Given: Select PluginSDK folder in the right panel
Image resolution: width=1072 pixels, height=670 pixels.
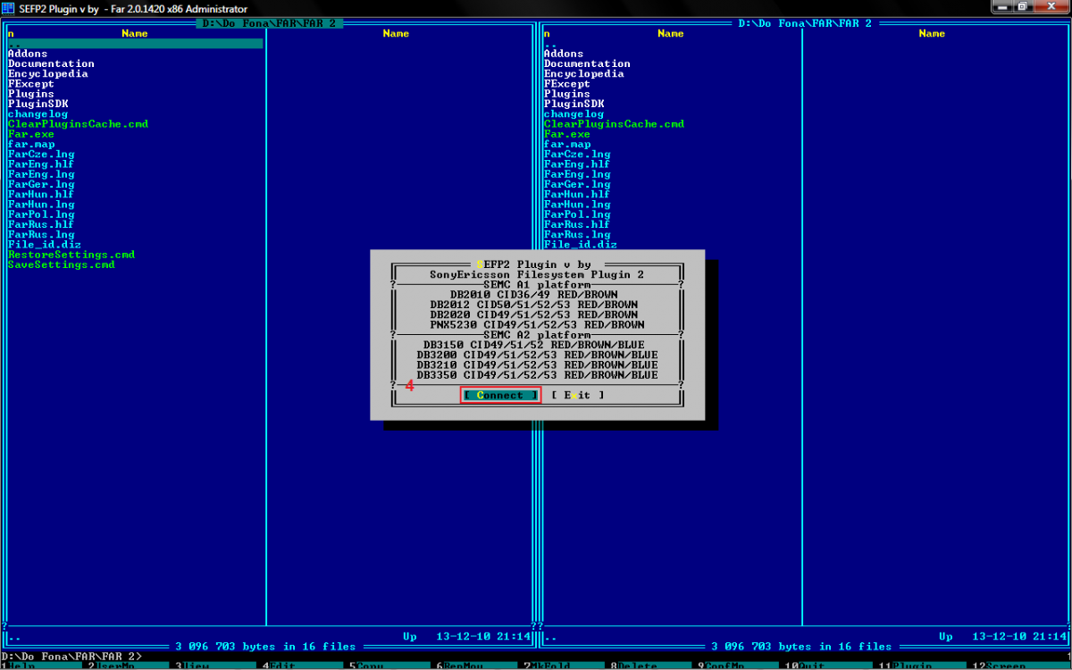Looking at the screenshot, I should coord(574,104).
